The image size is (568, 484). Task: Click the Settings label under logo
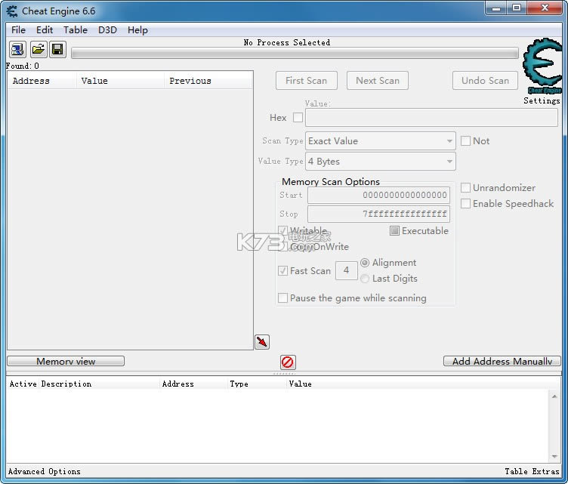click(x=542, y=100)
